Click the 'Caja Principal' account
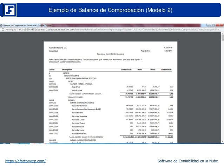This screenshot has height=168, width=224. tap(77, 90)
